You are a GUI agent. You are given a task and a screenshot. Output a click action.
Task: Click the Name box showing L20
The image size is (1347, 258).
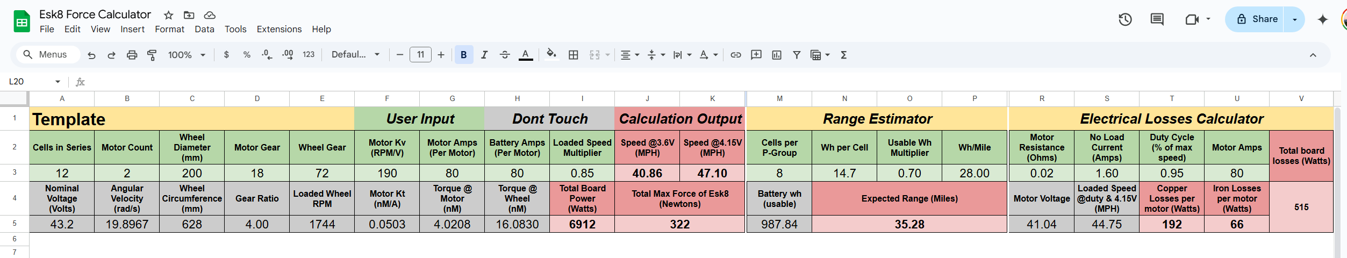click(32, 81)
